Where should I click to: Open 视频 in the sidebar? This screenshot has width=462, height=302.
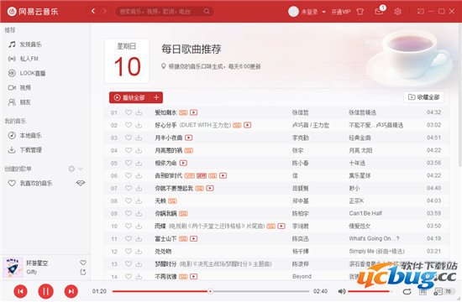pyautogui.click(x=19, y=87)
